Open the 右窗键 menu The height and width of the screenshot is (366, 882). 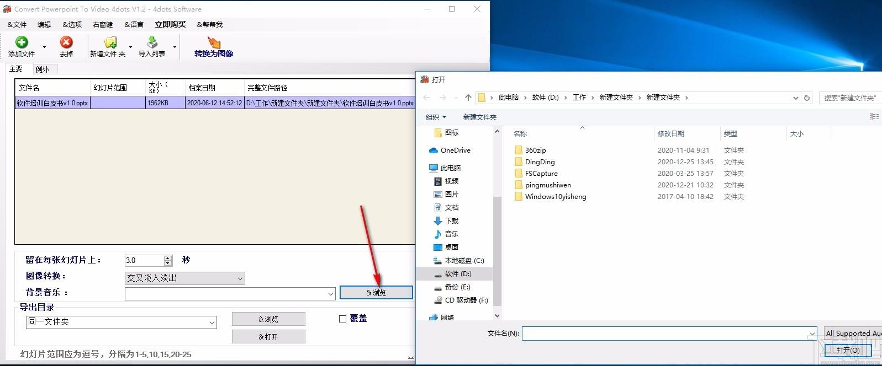coord(103,24)
